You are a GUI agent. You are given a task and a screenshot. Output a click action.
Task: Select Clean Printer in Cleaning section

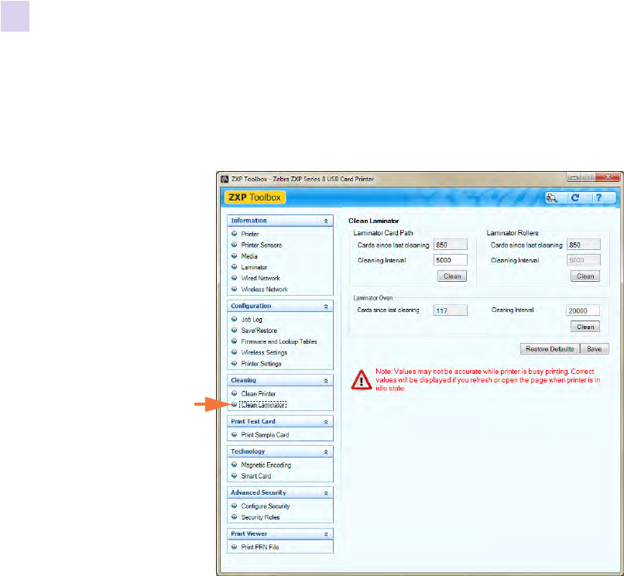(259, 394)
